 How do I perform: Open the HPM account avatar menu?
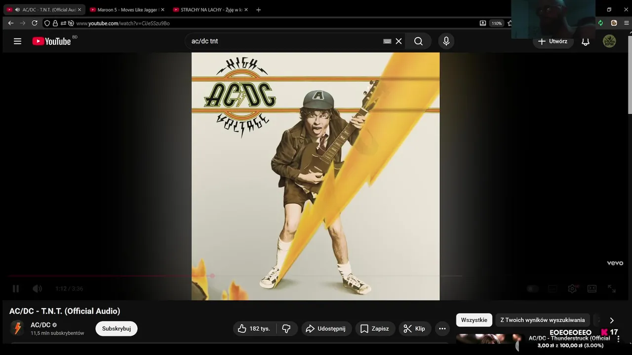(609, 41)
